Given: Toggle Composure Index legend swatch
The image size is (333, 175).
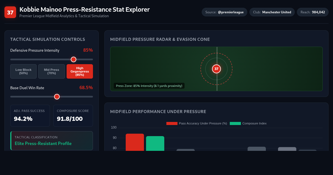Looking at the screenshot, I should (x=235, y=123).
